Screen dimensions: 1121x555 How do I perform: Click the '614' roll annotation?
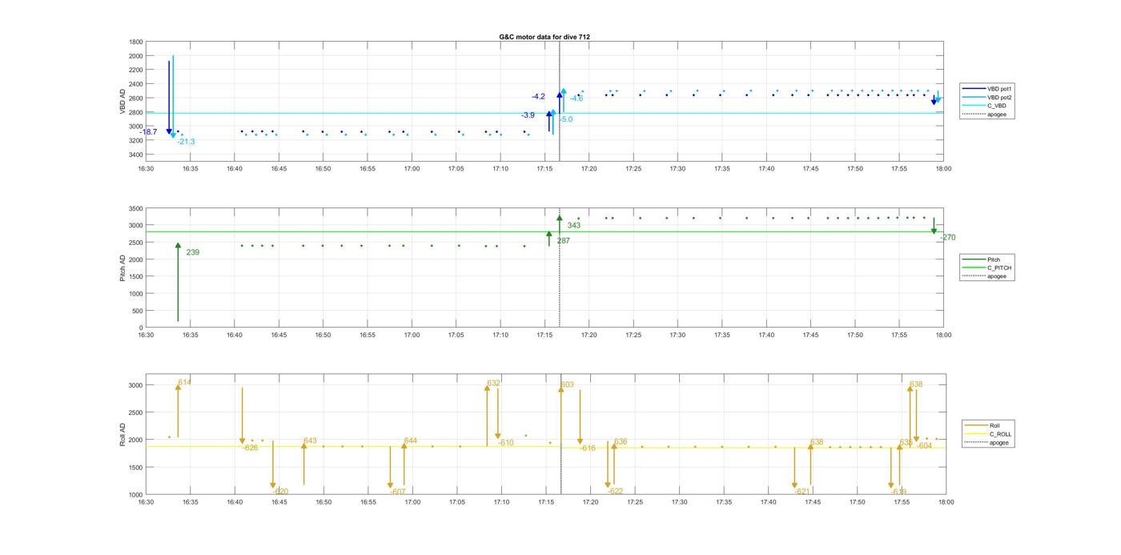tap(185, 383)
